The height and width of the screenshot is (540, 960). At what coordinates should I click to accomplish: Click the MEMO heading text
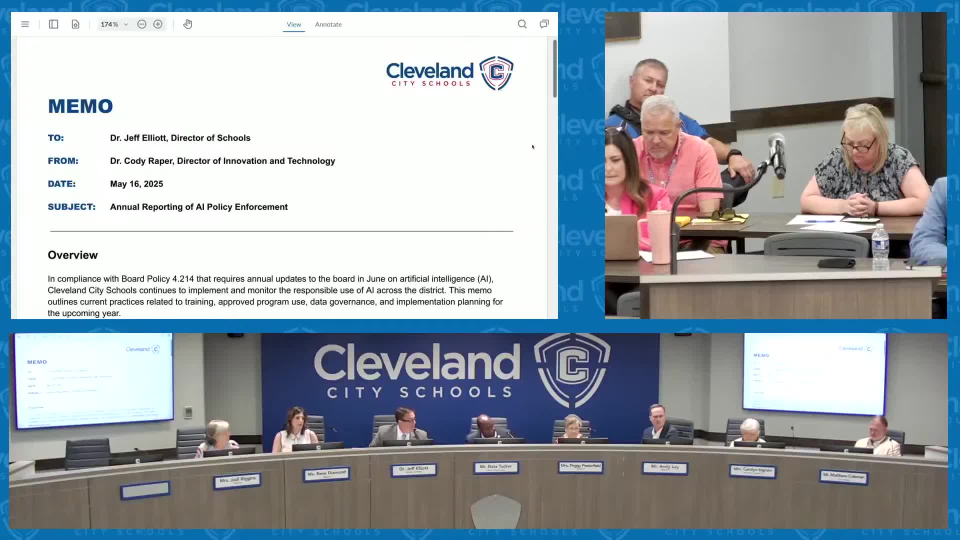80,106
